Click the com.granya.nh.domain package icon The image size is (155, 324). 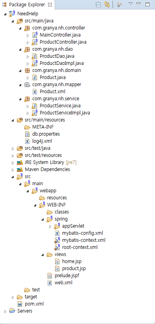click(x=27, y=70)
